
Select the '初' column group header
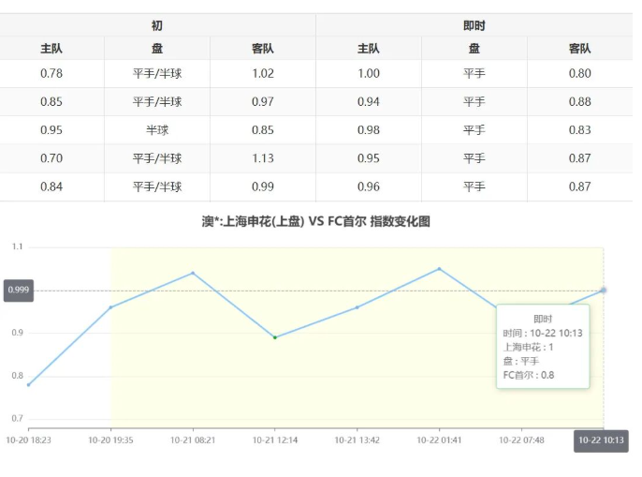point(157,25)
